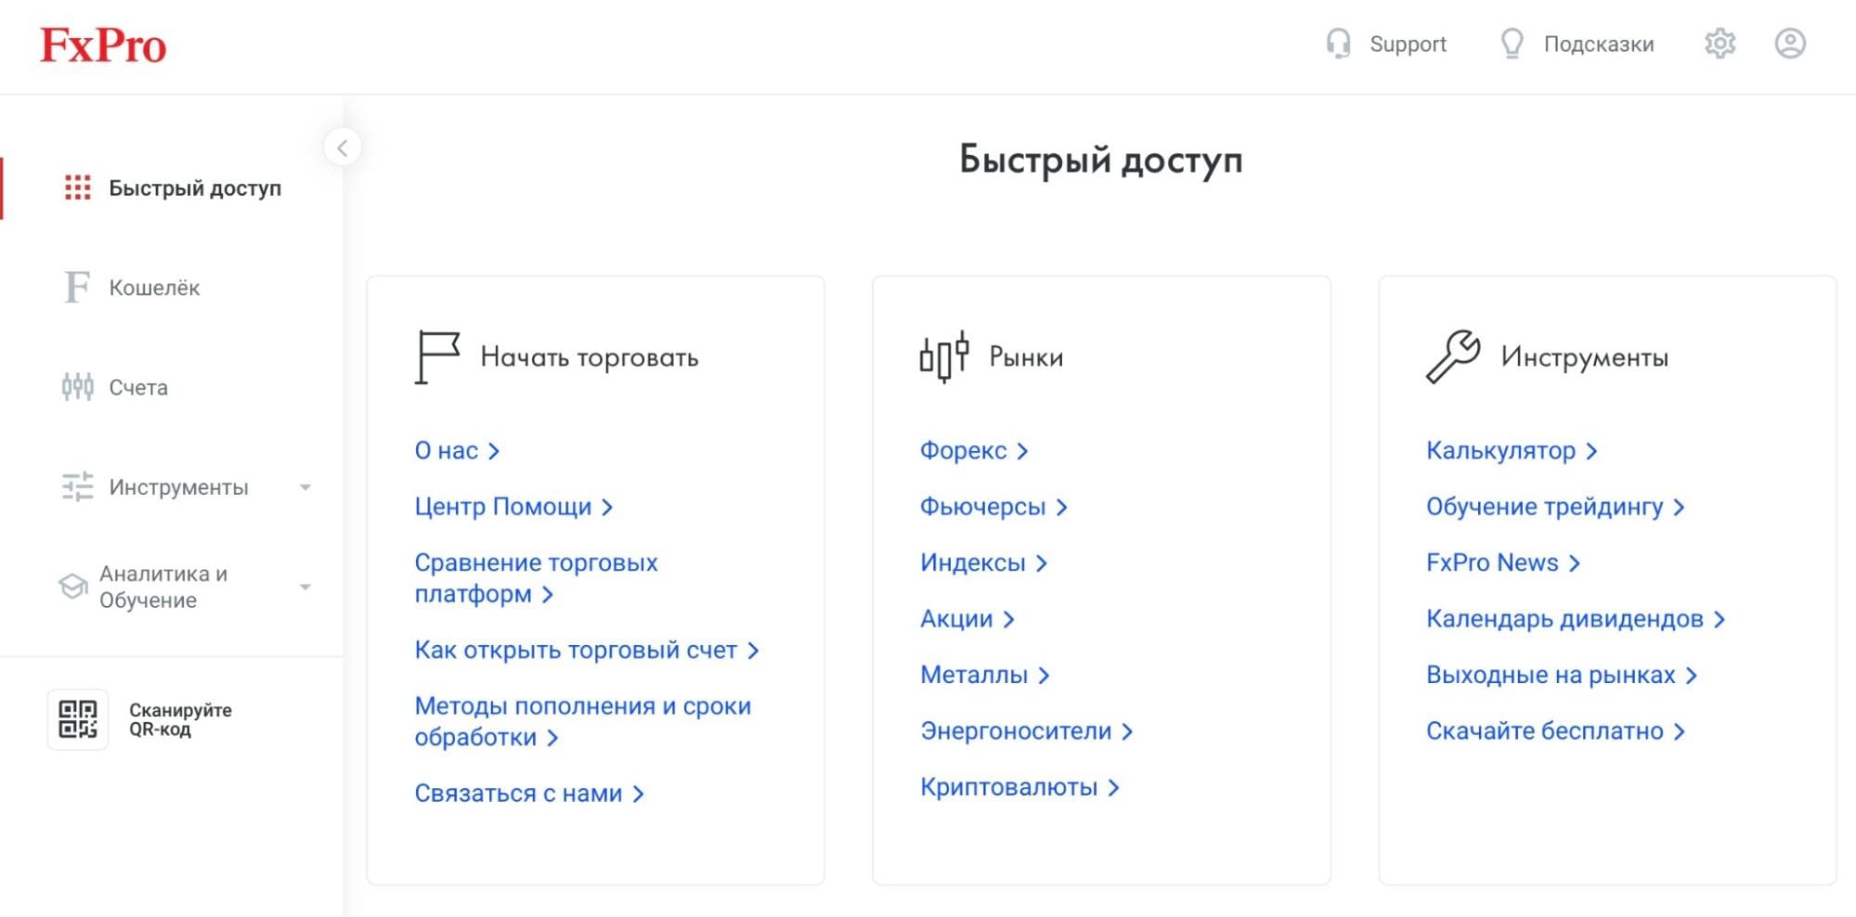Open Выходные на рынках link

1562,675
